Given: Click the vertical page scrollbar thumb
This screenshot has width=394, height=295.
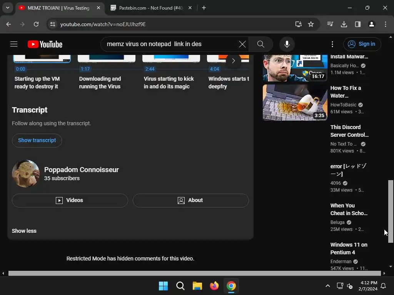Looking at the screenshot, I should pos(391,211).
